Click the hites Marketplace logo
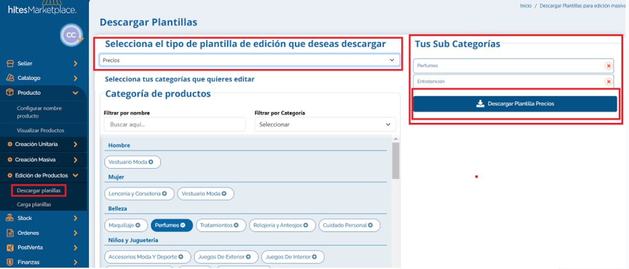 [42, 8]
